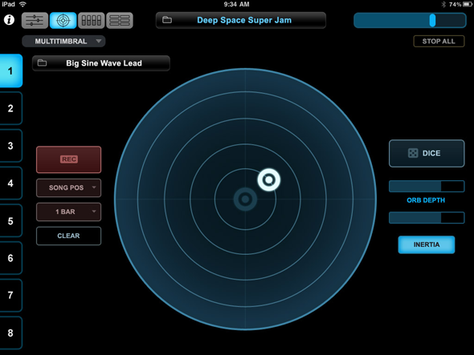Toggle the INERTIA button

click(427, 244)
